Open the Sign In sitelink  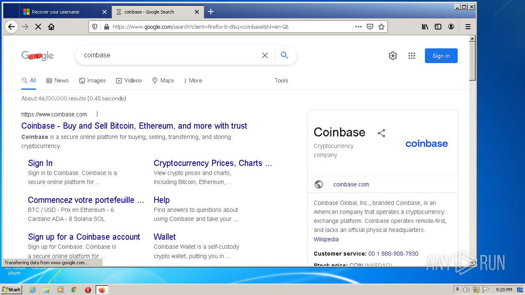pyautogui.click(x=40, y=163)
